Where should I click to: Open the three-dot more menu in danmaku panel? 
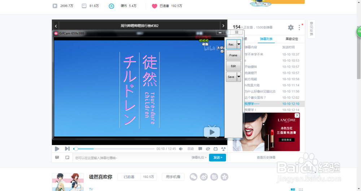tap(299, 27)
